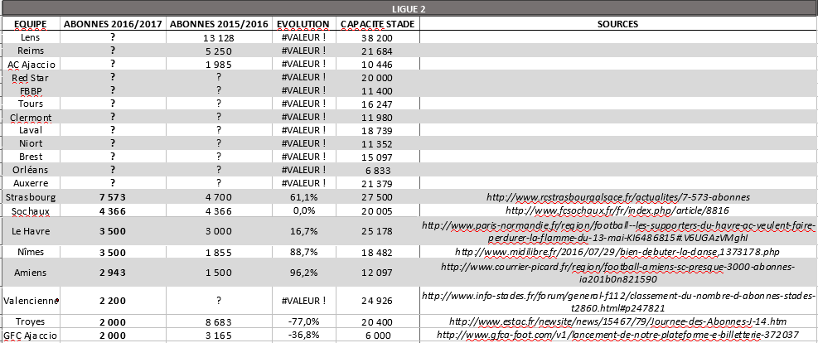
Task: Click Strasbourg's 7 573 subscribers cell
Action: (112, 197)
